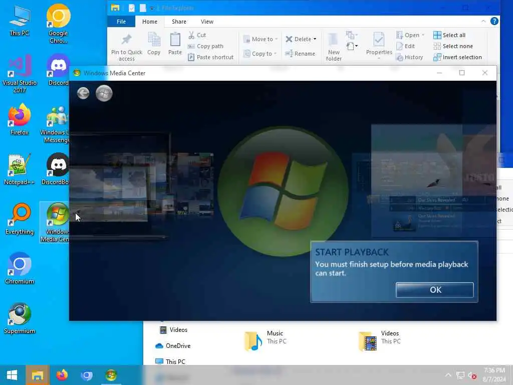Screen dimensions: 513x385
Task: Show hidden system tray icons
Action: 448,375
